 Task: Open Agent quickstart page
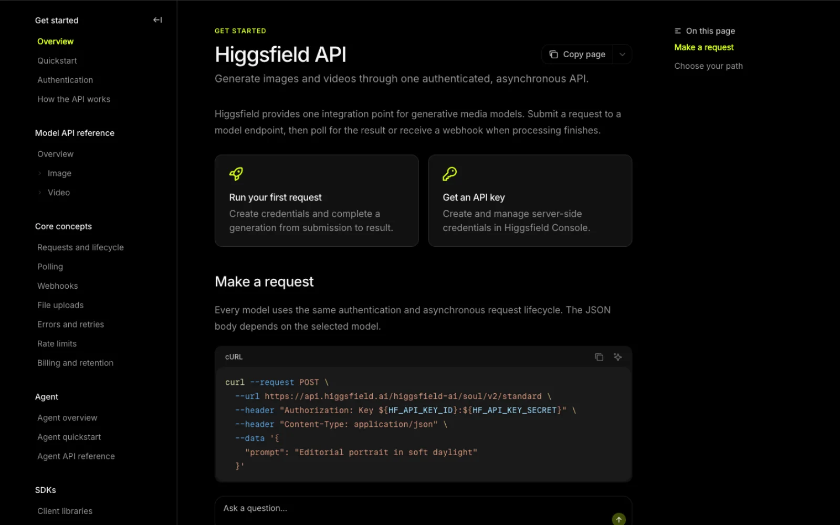pos(69,437)
